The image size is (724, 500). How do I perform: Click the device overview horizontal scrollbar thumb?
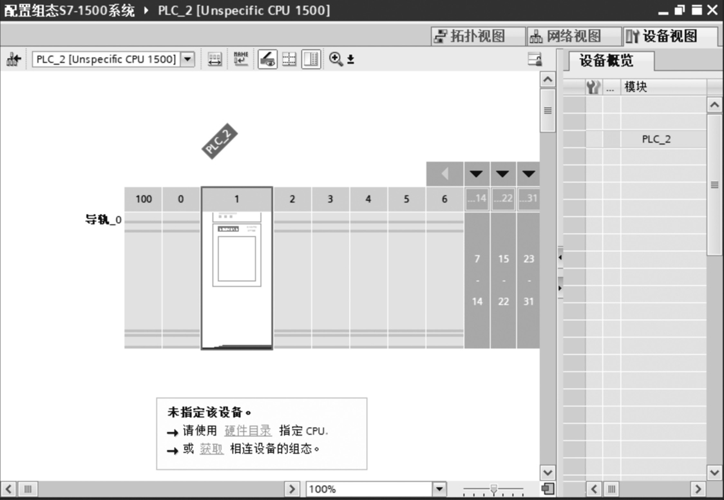click(x=611, y=489)
